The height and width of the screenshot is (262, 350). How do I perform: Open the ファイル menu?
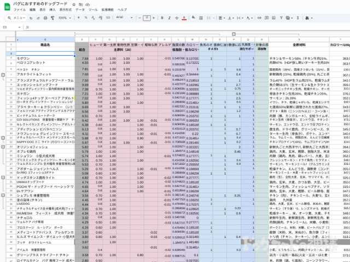tap(20, 10)
